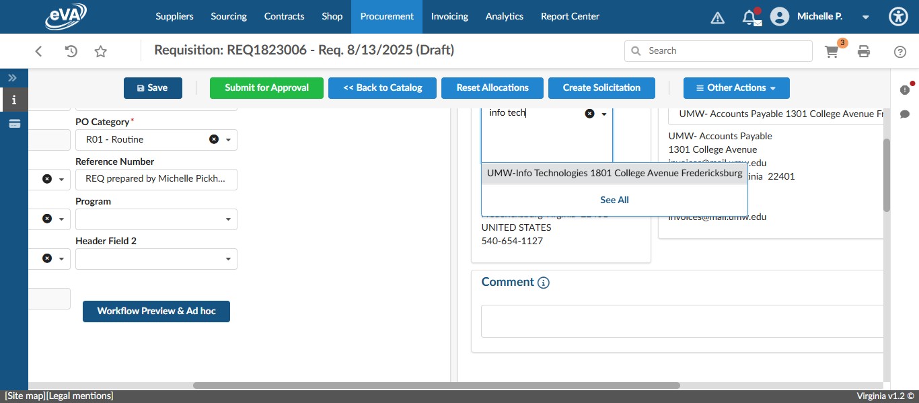Screen dimensions: 919x403
Task: Click the 540-654-1127 phone number
Action: (x=512, y=241)
